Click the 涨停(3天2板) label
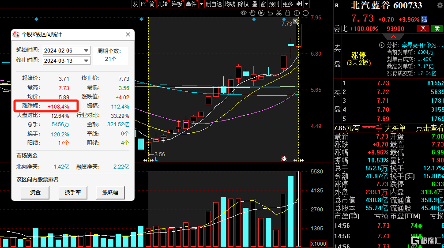The width and height of the screenshot is (444, 248). [358, 59]
